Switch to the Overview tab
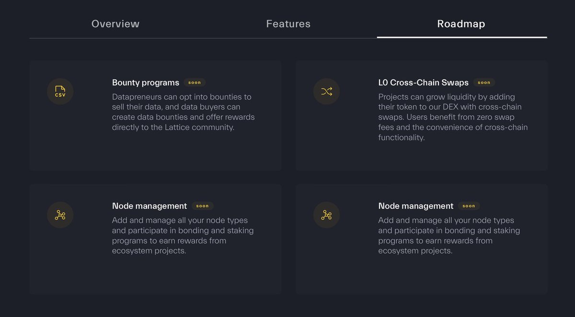This screenshot has width=575, height=317. 115,24
